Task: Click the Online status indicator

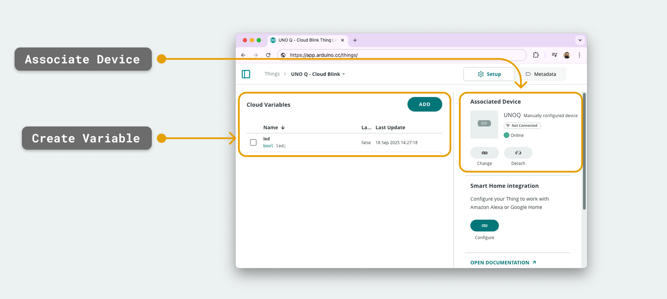Action: pos(514,135)
